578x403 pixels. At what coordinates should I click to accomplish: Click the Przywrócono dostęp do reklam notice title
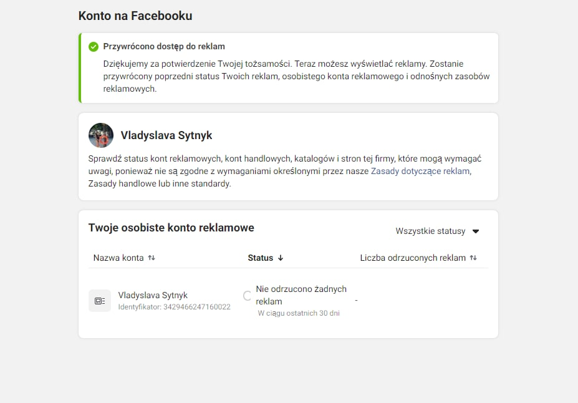pos(164,47)
